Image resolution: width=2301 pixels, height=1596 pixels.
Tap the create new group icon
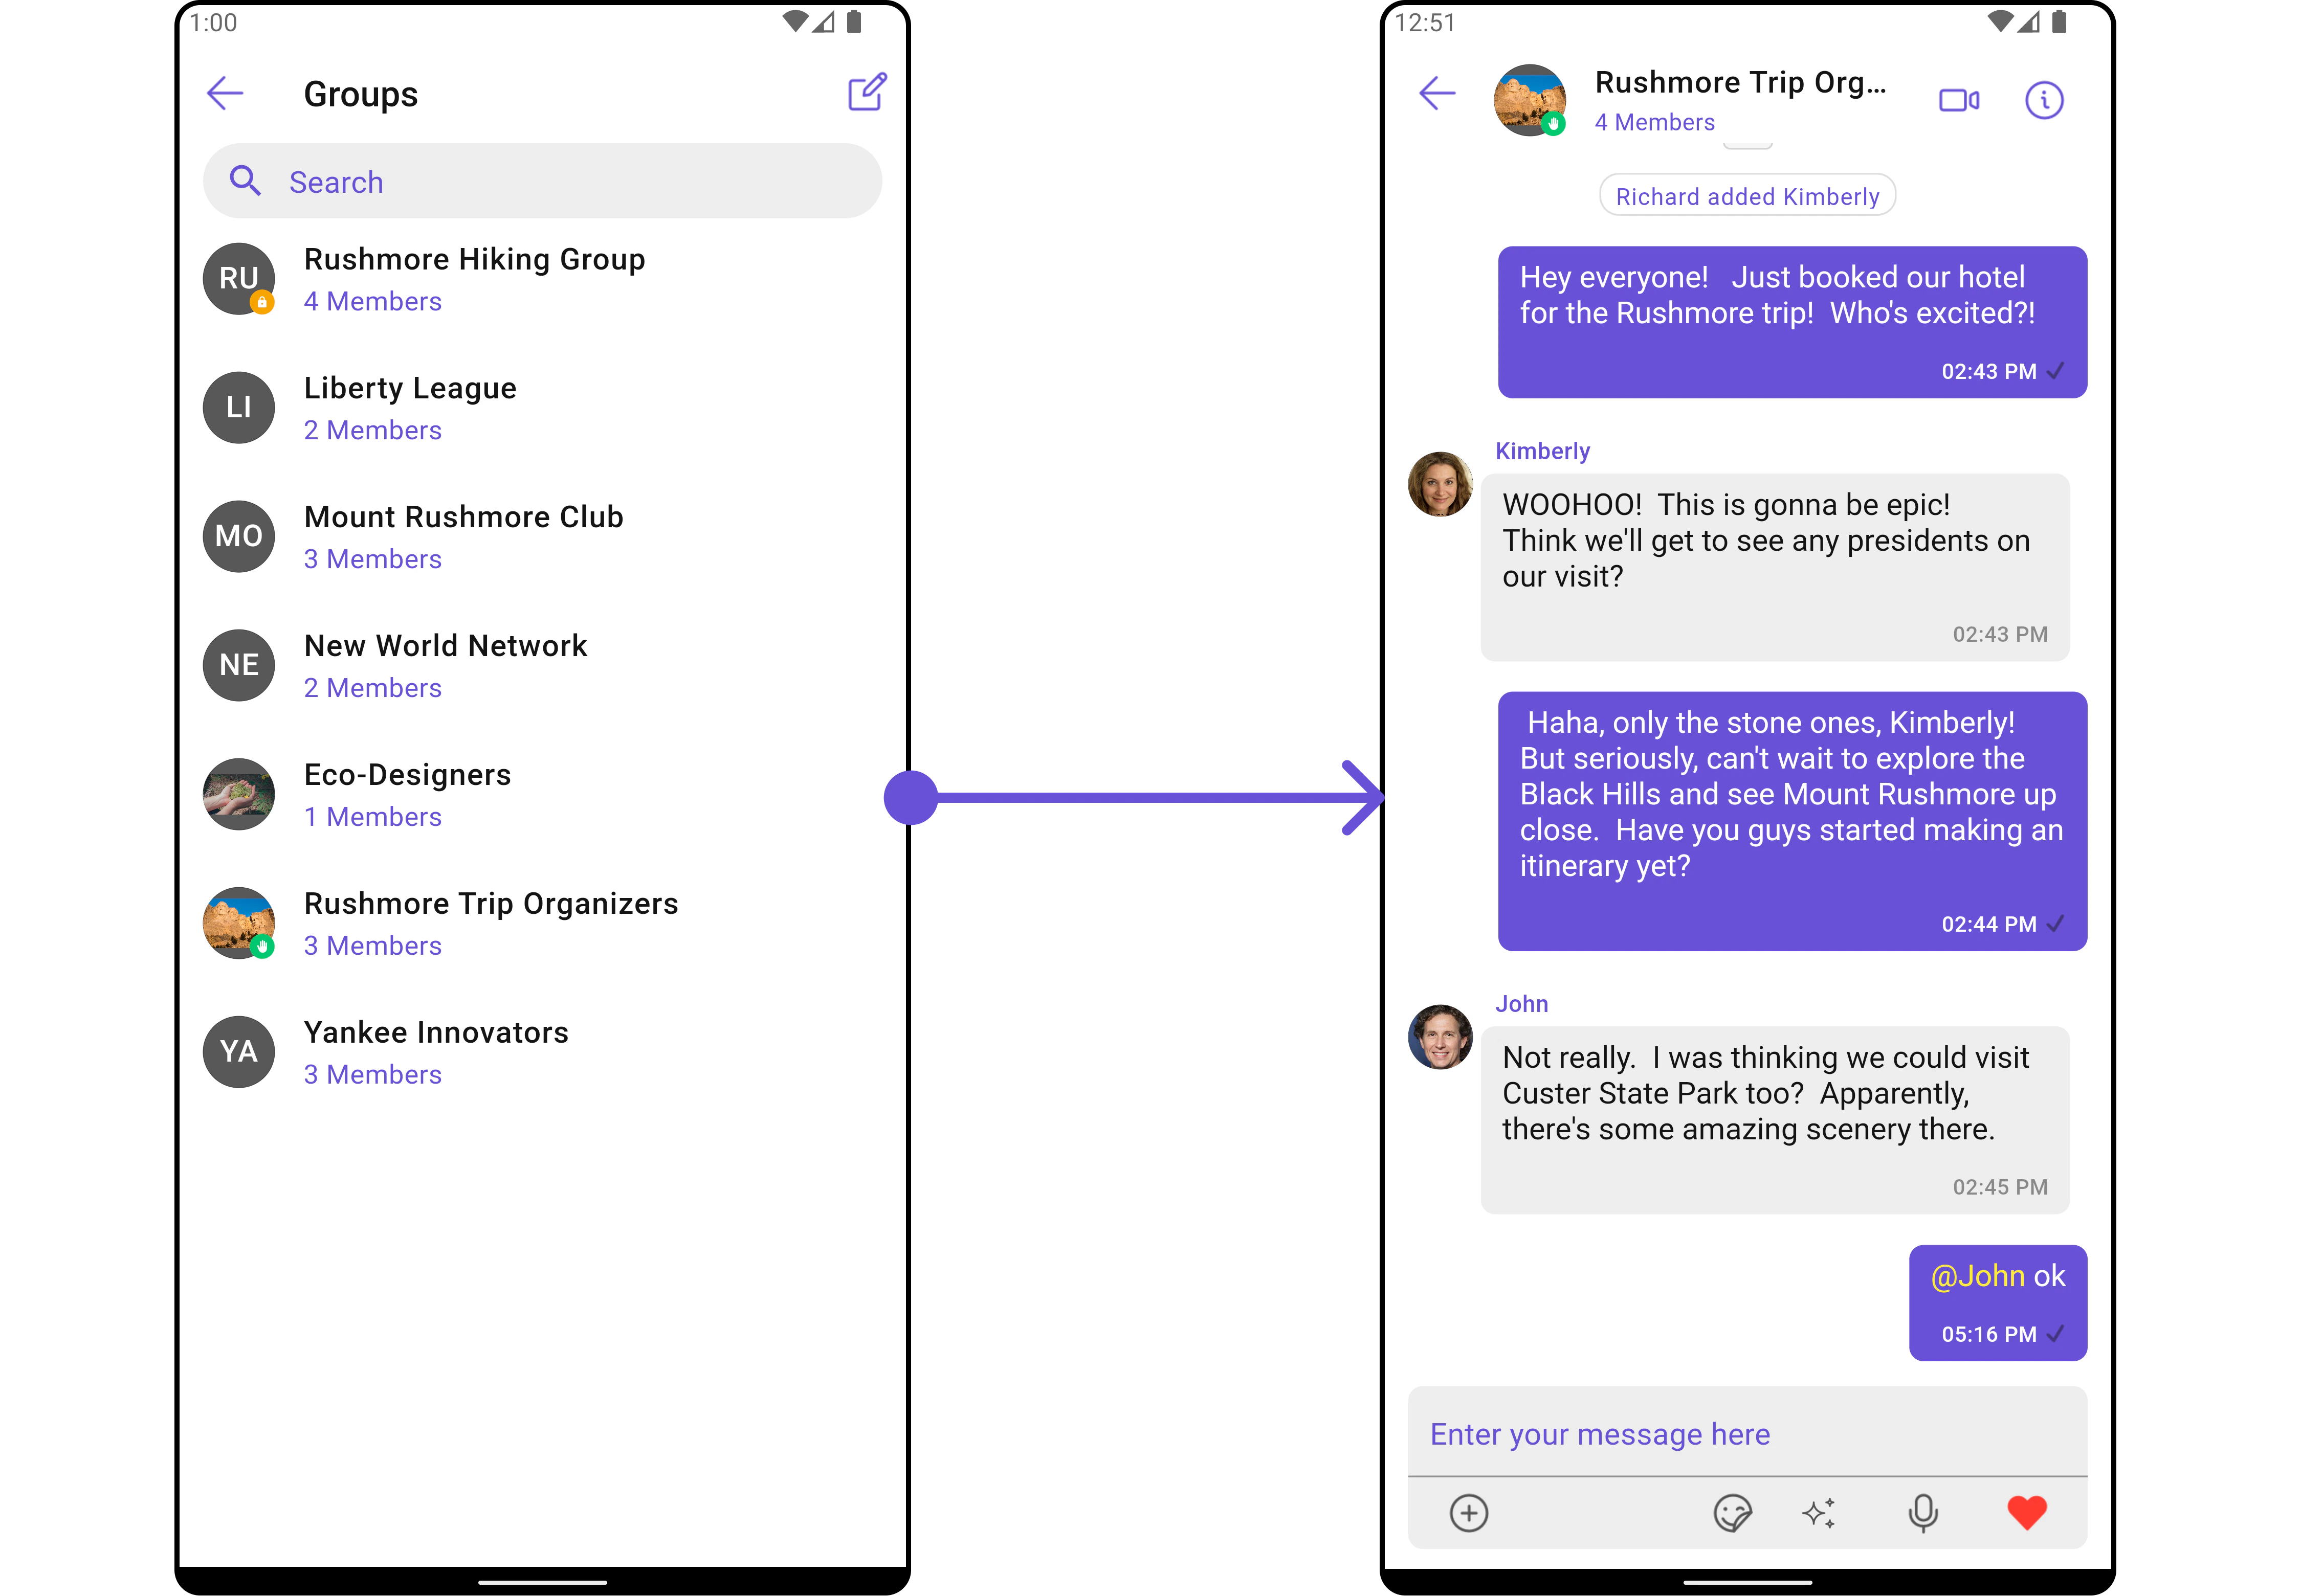(867, 93)
